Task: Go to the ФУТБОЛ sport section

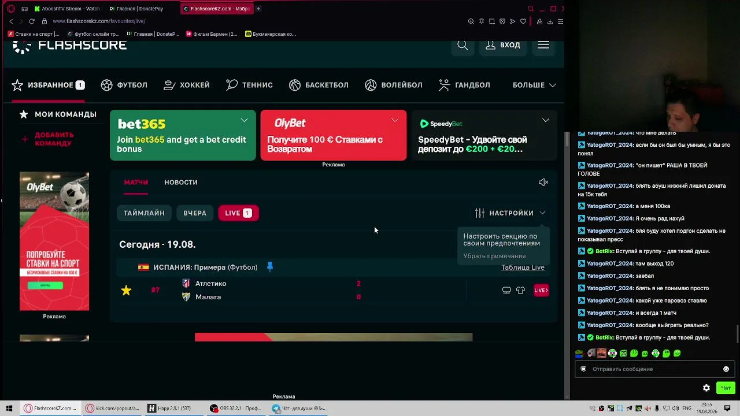Action: coord(124,85)
